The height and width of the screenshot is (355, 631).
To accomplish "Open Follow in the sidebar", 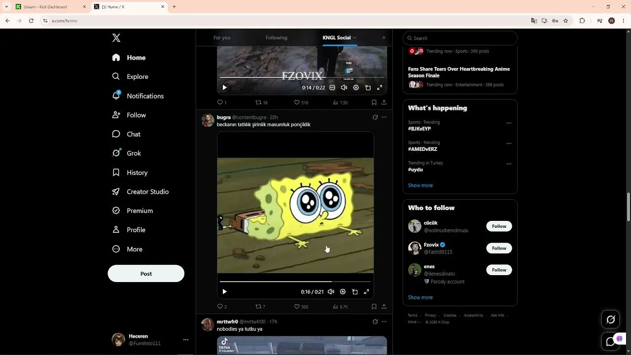I will 129,115.
